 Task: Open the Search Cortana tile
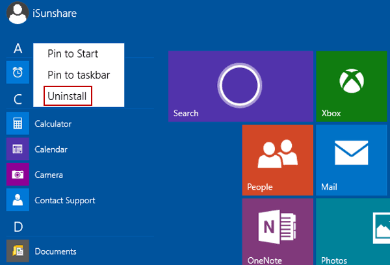[240, 86]
